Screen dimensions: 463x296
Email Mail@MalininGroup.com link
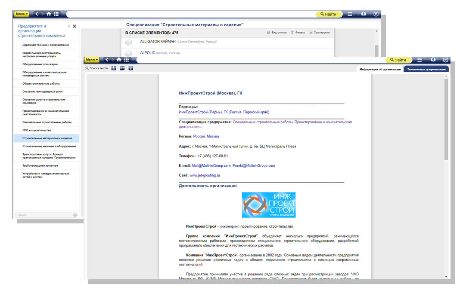point(211,166)
